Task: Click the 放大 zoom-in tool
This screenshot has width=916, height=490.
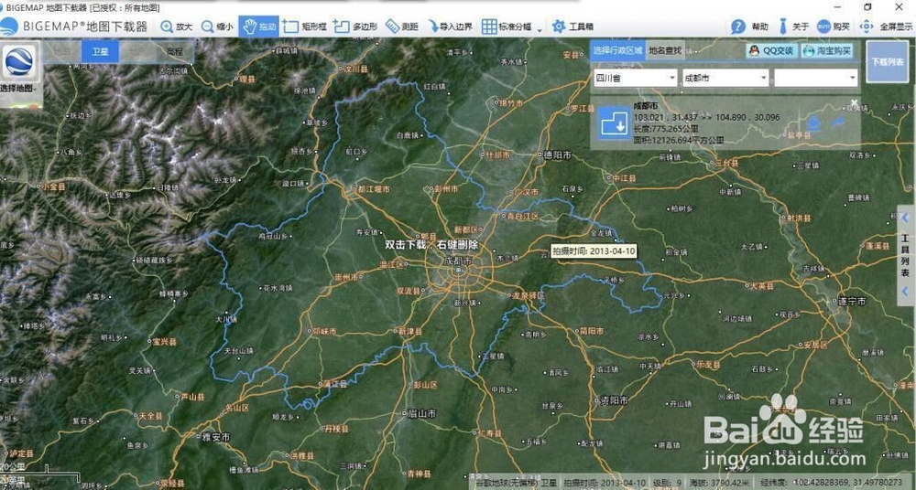Action: coord(177,27)
